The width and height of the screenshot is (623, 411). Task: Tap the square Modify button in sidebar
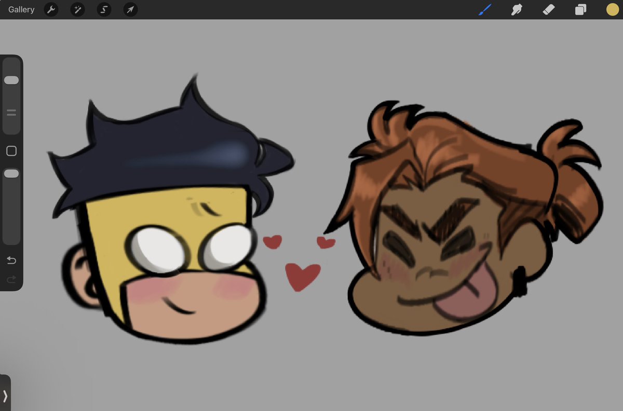tap(11, 151)
